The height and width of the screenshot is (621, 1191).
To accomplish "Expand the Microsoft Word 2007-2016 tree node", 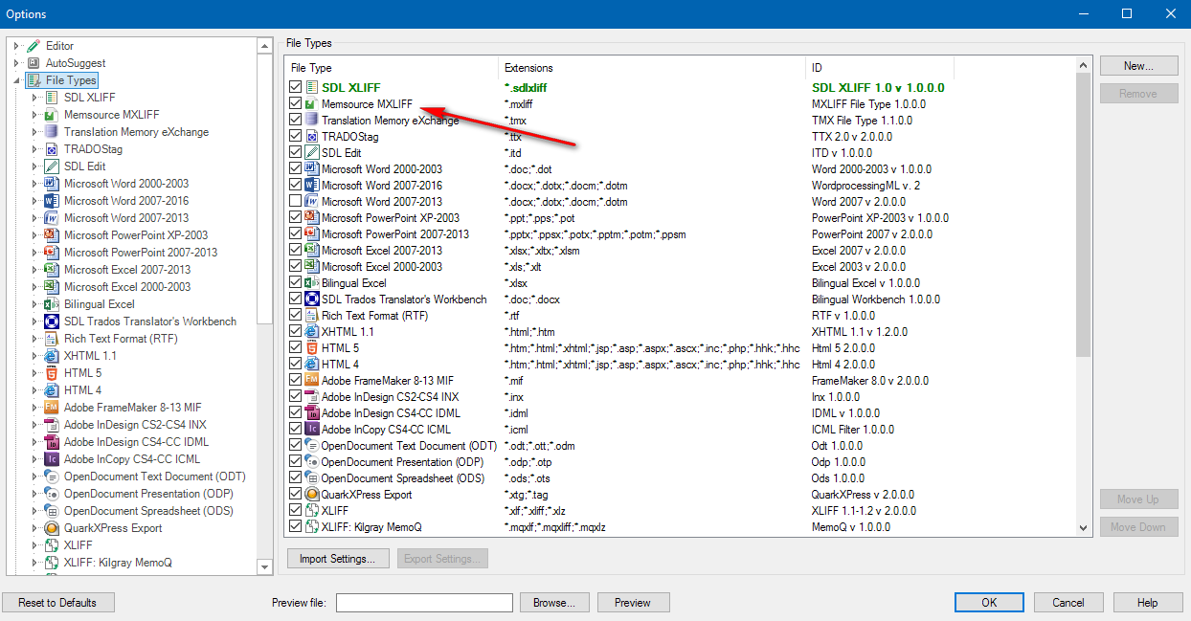I will (35, 201).
